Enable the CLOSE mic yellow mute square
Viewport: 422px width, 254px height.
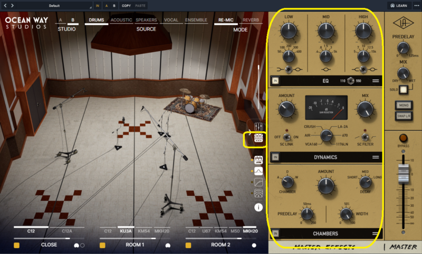click(x=17, y=245)
